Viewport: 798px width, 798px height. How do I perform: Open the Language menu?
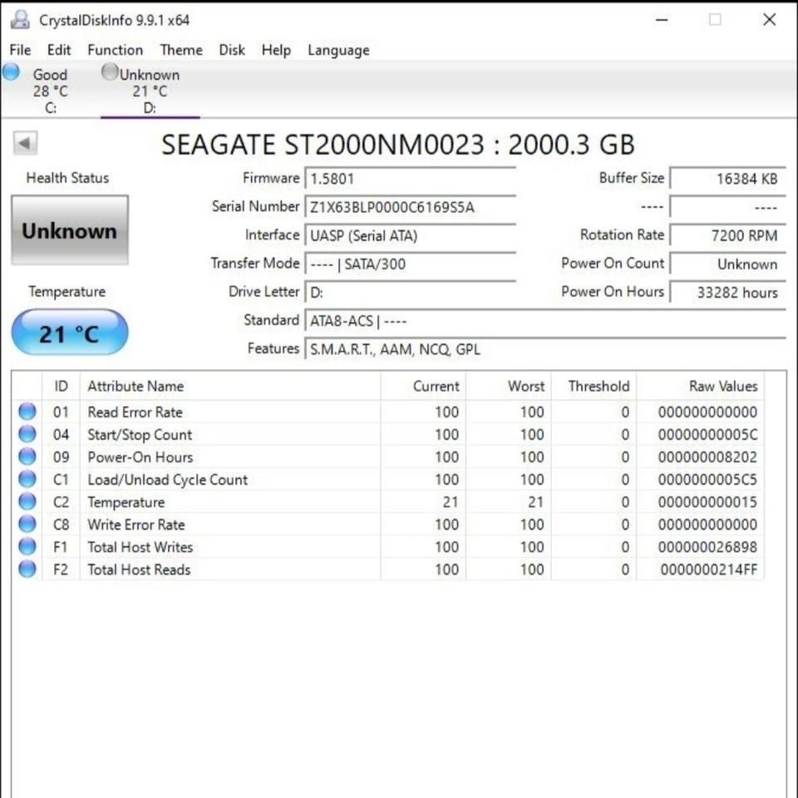point(338,50)
